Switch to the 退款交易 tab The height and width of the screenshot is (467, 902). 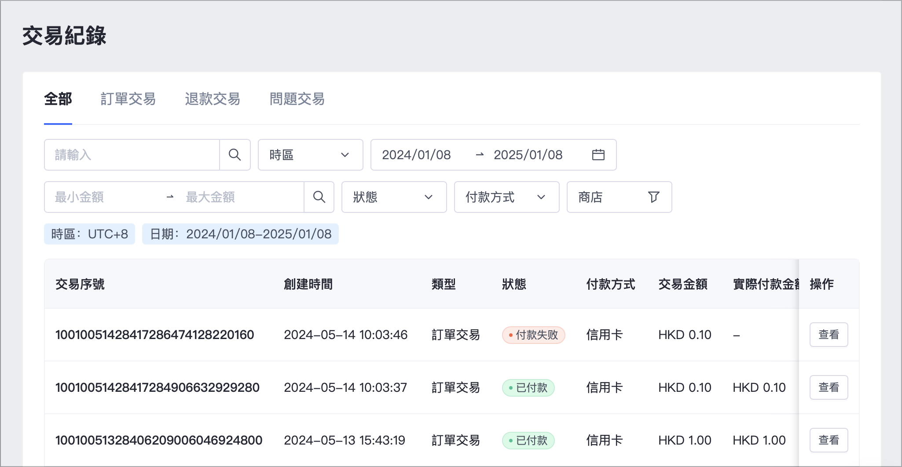click(x=213, y=99)
